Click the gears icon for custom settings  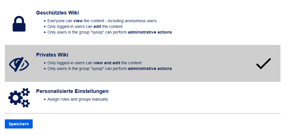click(x=19, y=98)
